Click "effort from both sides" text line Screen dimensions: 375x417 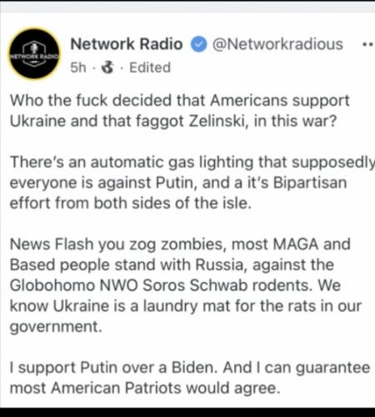131,203
